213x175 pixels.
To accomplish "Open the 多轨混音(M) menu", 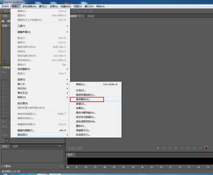I will tap(29, 6).
